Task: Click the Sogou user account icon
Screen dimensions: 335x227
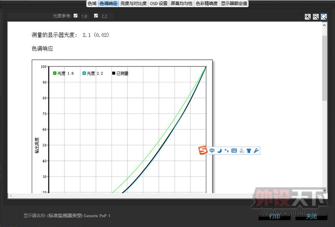Action: (x=242, y=150)
